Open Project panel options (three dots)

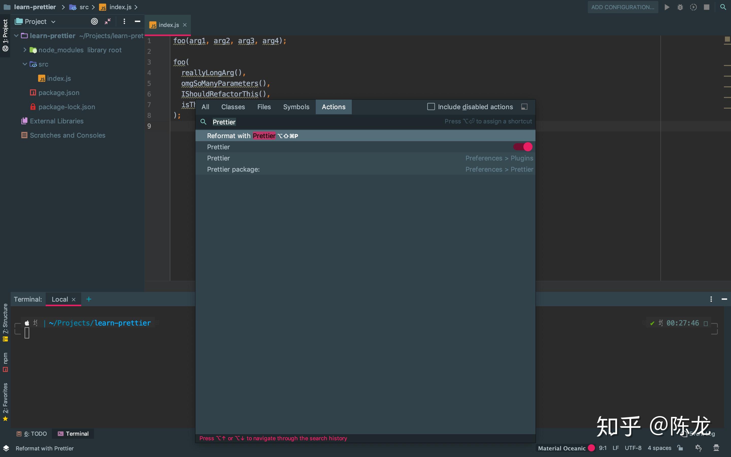click(x=124, y=22)
